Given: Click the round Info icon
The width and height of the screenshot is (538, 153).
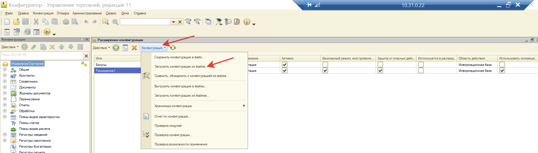Looking at the screenshot, I should [247, 22].
